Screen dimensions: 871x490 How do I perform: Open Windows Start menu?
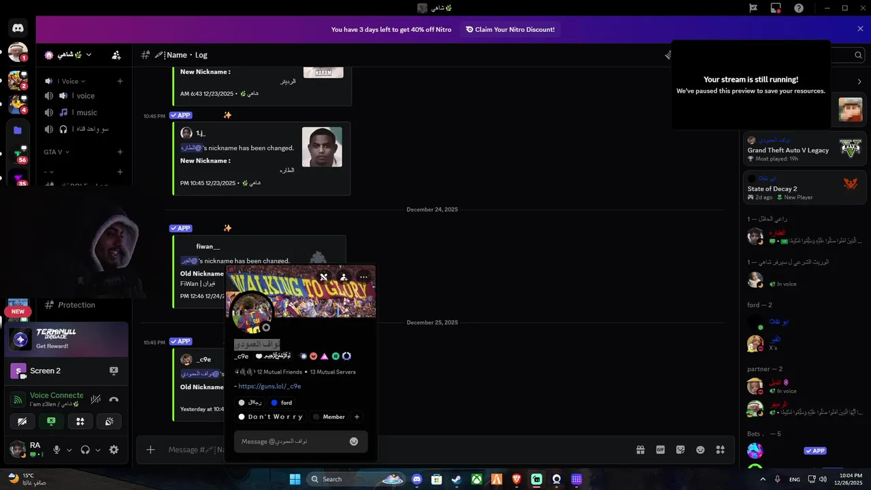[295, 479]
